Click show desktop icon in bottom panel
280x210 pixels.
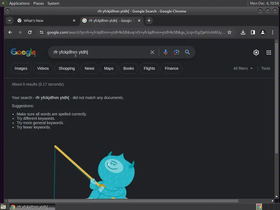point(3,207)
